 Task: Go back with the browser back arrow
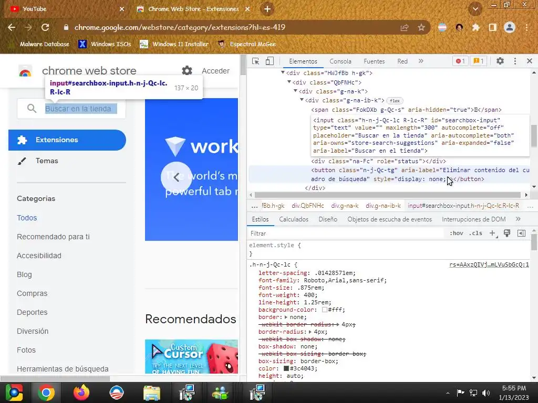(x=12, y=27)
